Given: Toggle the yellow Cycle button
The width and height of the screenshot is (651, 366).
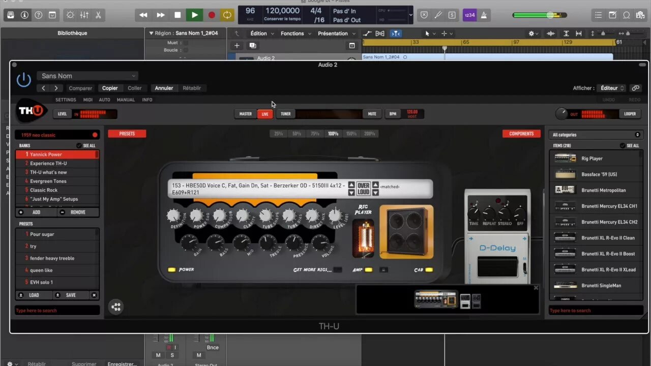Looking at the screenshot, I should [227, 15].
